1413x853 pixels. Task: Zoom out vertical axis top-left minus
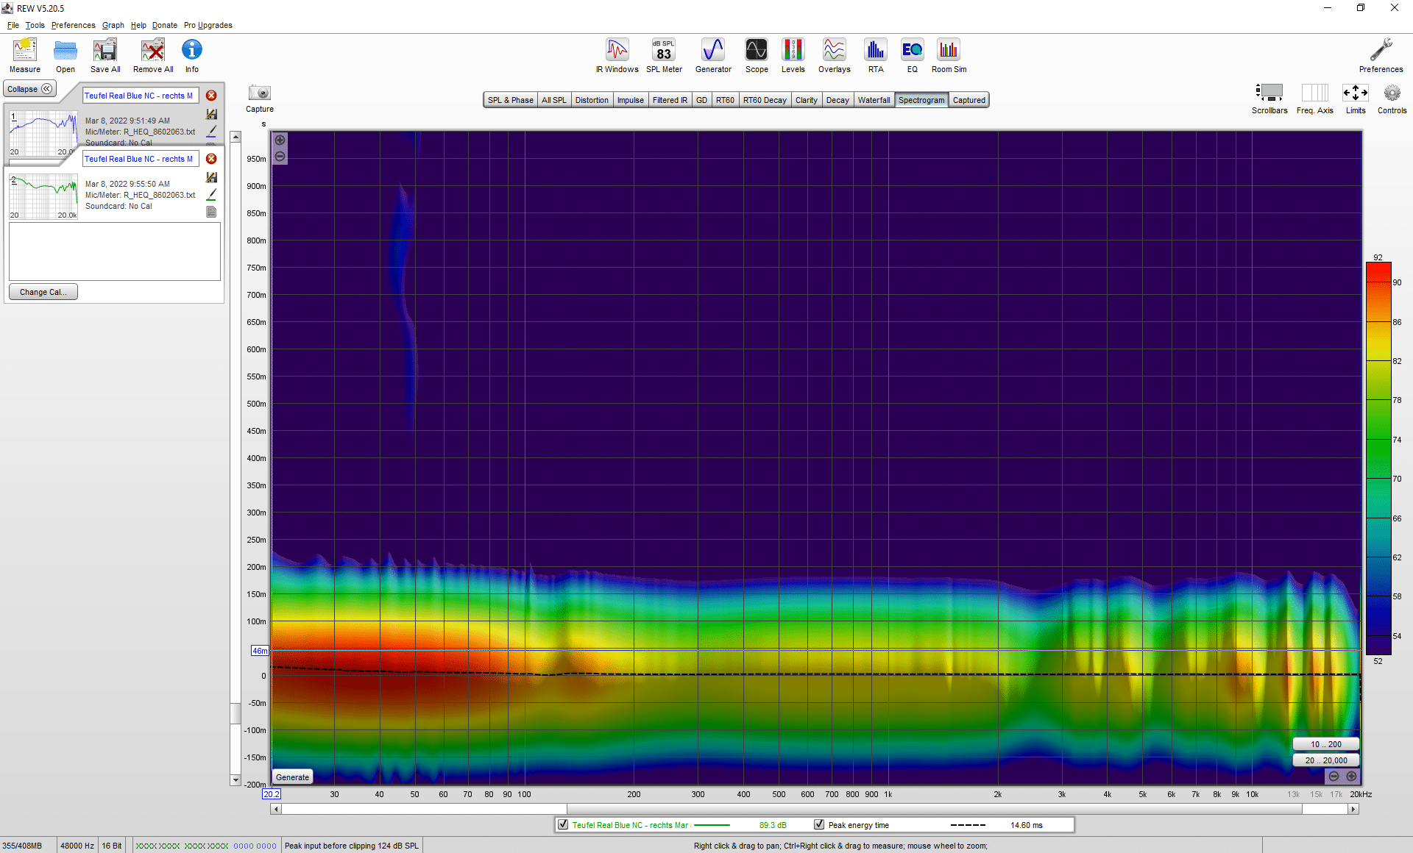click(280, 156)
